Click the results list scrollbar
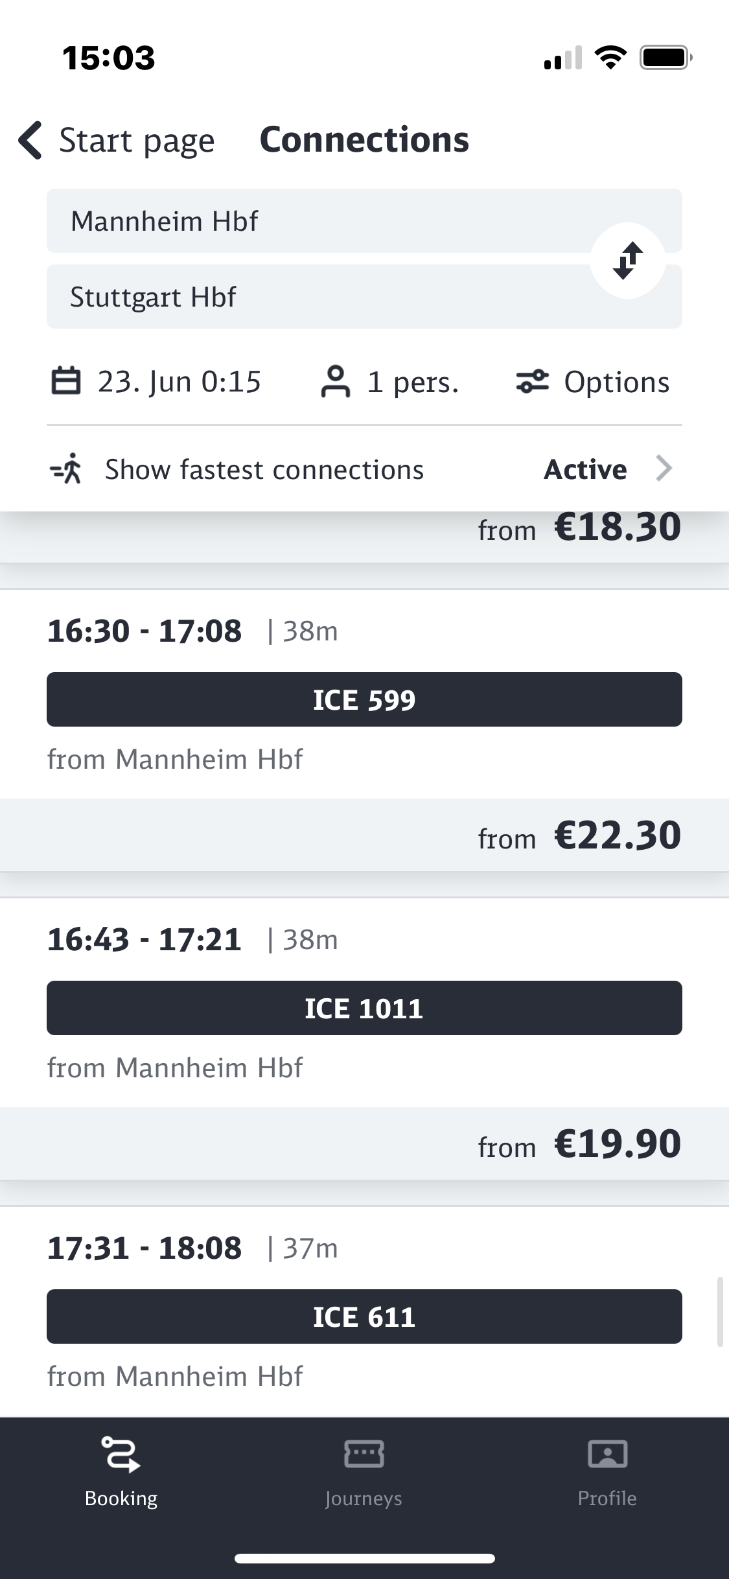 [719, 1312]
